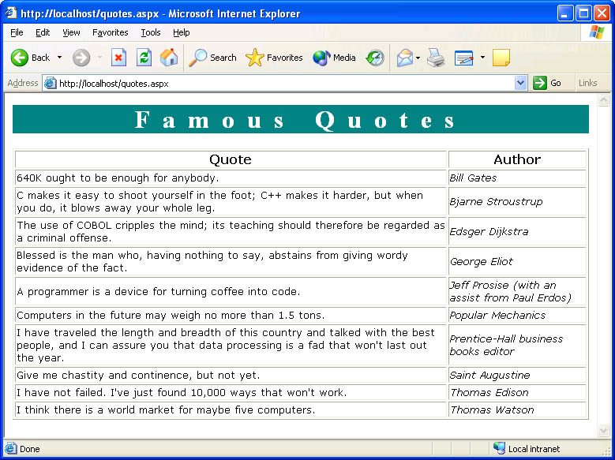Viewport: 615px width, 460px height.
Task: Click the Quote column header
Action: coord(231,159)
